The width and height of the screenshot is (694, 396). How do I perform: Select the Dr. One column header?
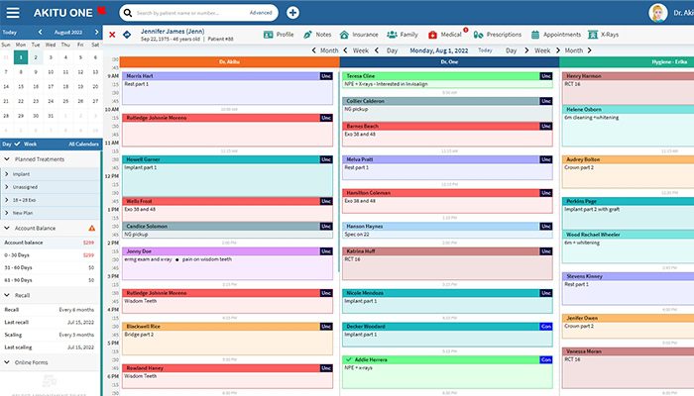click(449, 61)
